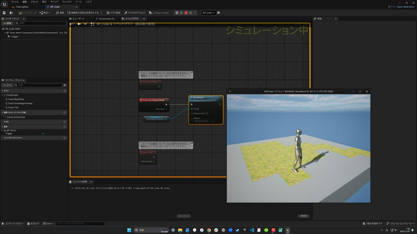Open the gear settings in マイブループリント panel

click(65, 85)
